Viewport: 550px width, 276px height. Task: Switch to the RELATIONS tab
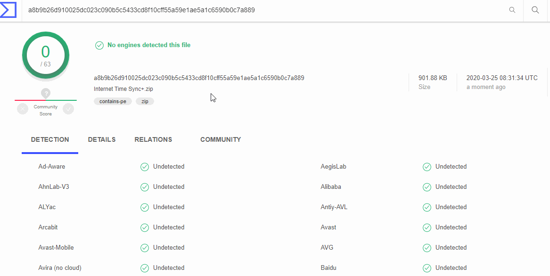pyautogui.click(x=153, y=139)
